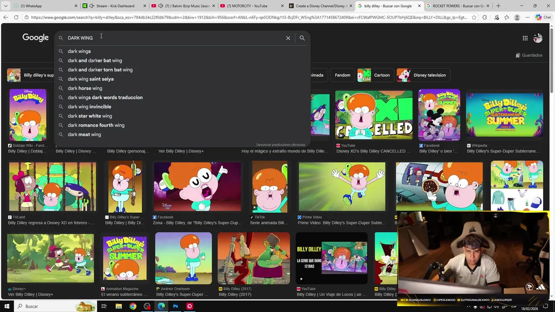The width and height of the screenshot is (555, 312).
Task: Open File Explorer from the taskbar
Action: [118, 306]
